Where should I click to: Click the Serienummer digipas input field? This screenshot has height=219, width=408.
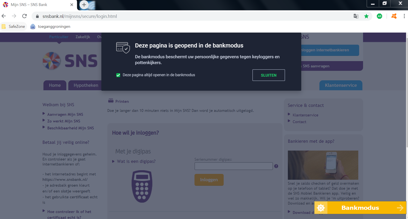(234, 166)
